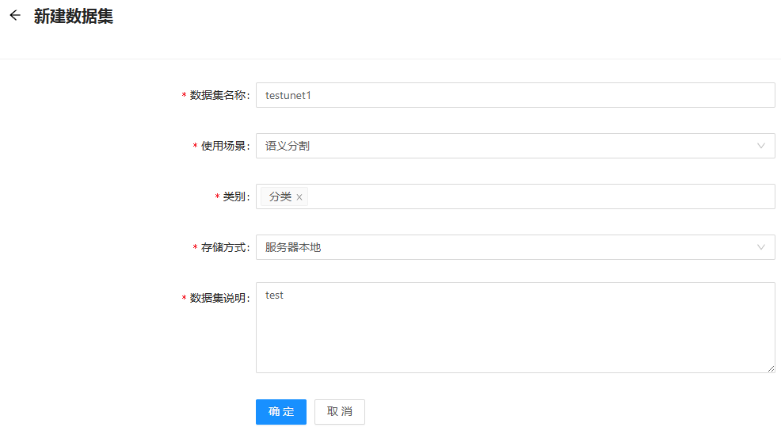Click the 类别 field label
This screenshot has height=431, width=781.
(235, 196)
